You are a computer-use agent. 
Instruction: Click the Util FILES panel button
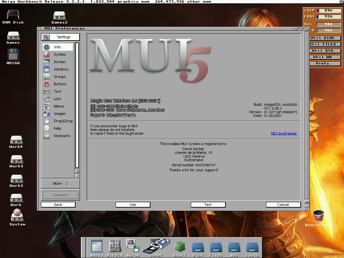pyautogui.click(x=325, y=44)
